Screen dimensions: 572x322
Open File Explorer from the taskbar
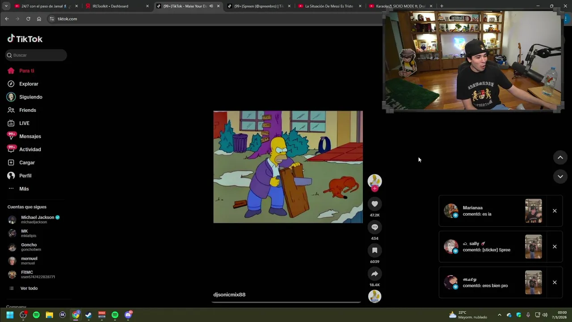[49, 315]
